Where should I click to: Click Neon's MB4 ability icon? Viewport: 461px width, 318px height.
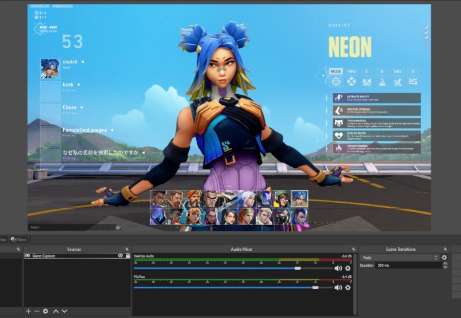[398, 82]
